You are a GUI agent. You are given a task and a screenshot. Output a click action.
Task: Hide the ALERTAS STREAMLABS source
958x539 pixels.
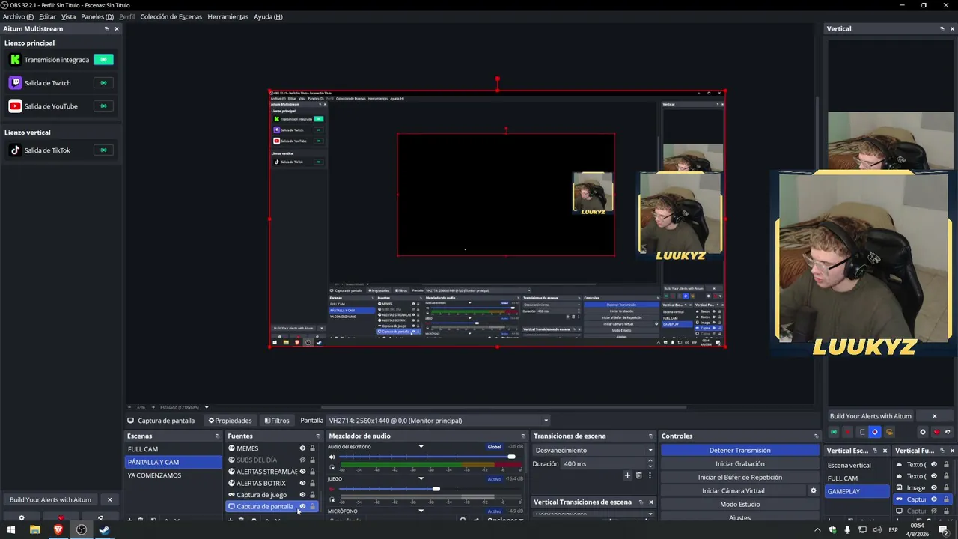[302, 472]
